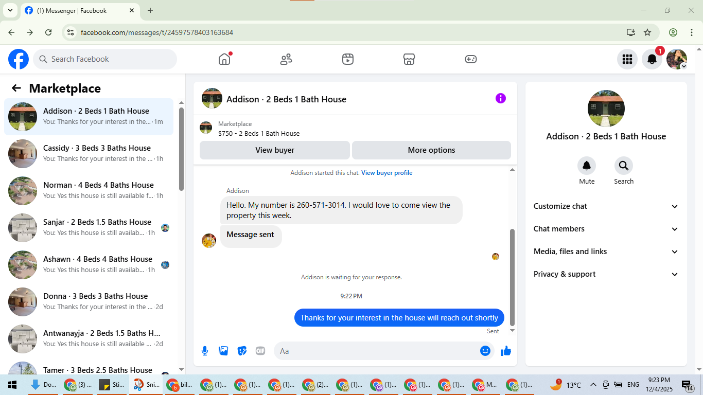The width and height of the screenshot is (703, 395).
Task: Open the Marketplace storefront icon
Action: click(409, 59)
